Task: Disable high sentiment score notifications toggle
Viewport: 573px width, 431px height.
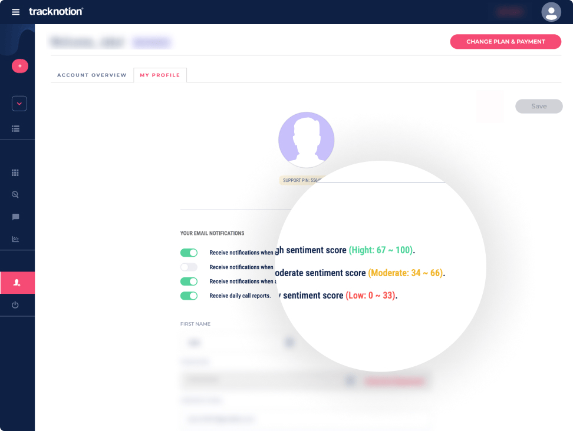Action: coord(189,253)
